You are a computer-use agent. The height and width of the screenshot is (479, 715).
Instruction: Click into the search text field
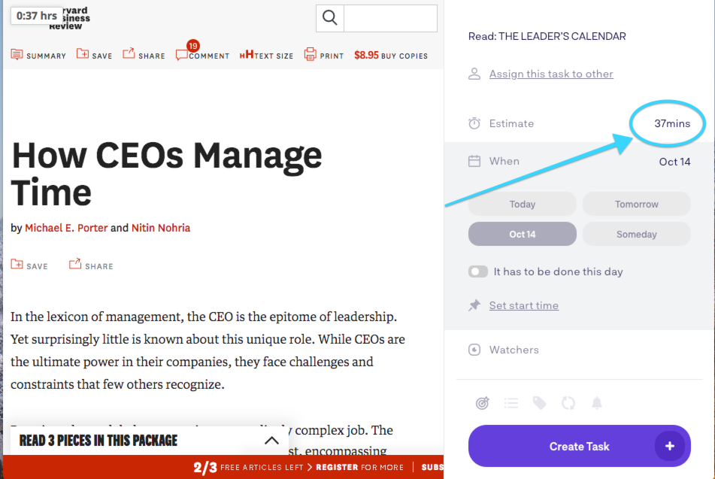pos(390,18)
